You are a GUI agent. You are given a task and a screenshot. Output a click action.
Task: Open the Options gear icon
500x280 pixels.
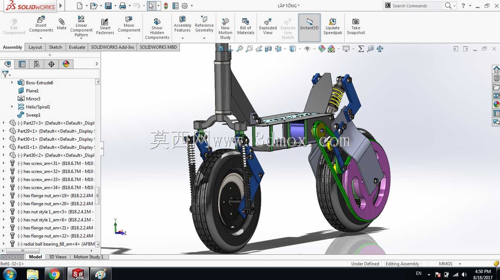click(x=185, y=5)
